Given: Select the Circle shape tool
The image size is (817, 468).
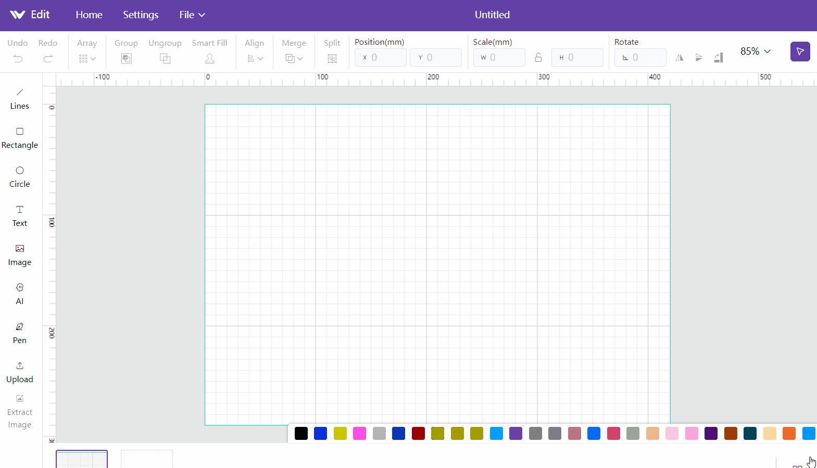Looking at the screenshot, I should 20,177.
